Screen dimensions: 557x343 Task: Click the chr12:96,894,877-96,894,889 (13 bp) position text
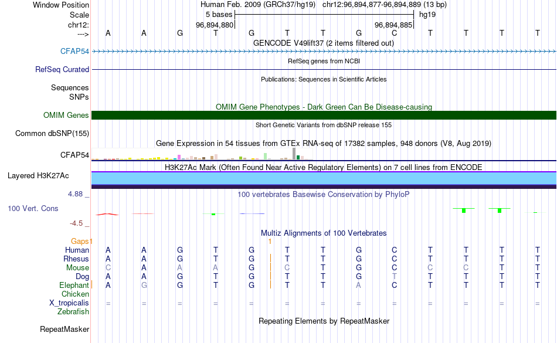point(385,5)
